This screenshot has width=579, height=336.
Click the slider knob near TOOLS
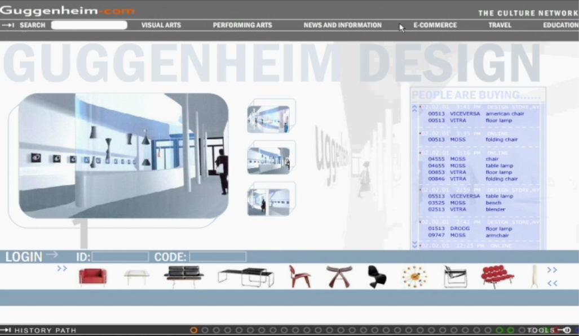[556, 329]
